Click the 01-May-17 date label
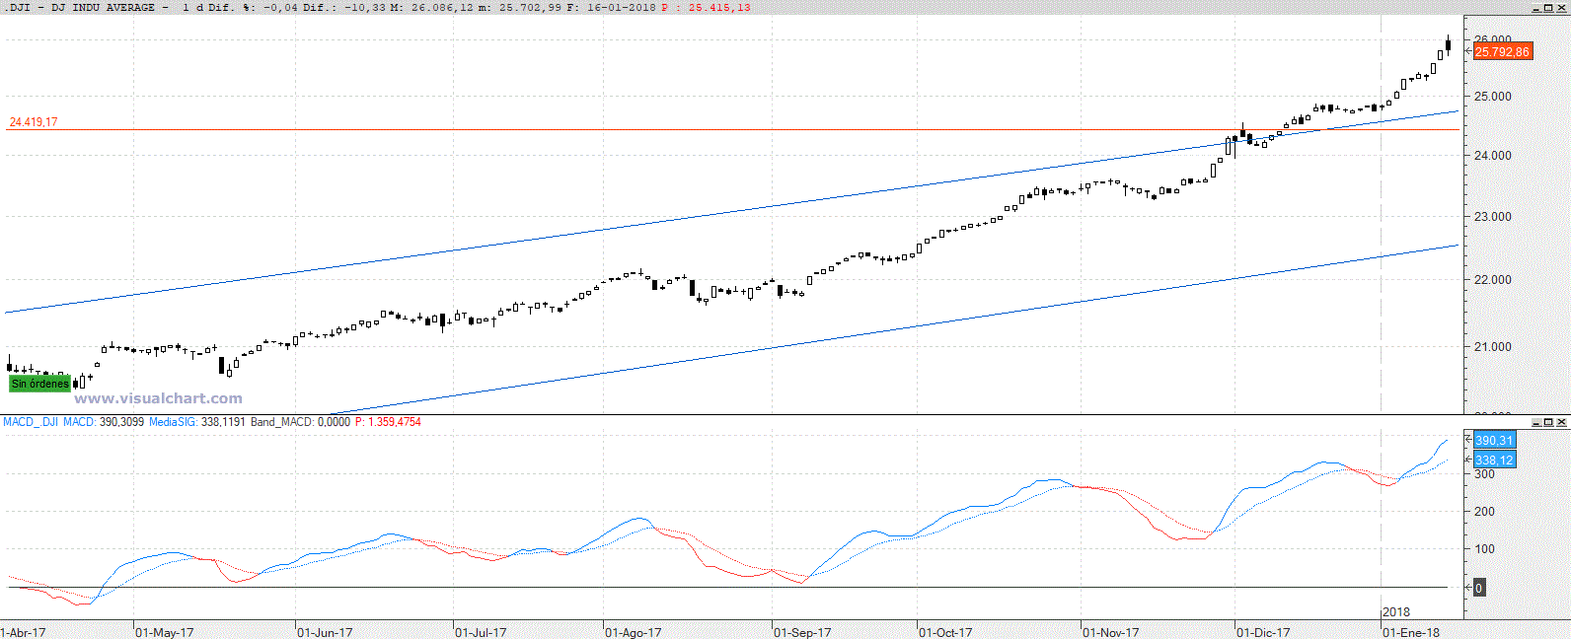The height and width of the screenshot is (639, 1571). click(x=165, y=632)
